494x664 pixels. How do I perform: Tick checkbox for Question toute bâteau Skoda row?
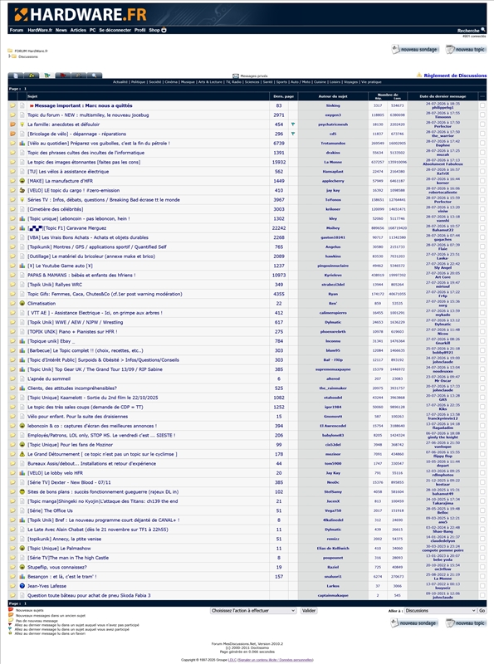(482, 595)
